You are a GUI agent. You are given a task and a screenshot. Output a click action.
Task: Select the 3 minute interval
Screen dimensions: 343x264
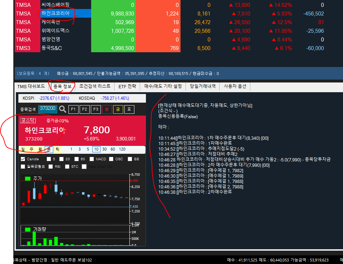(x=79, y=149)
